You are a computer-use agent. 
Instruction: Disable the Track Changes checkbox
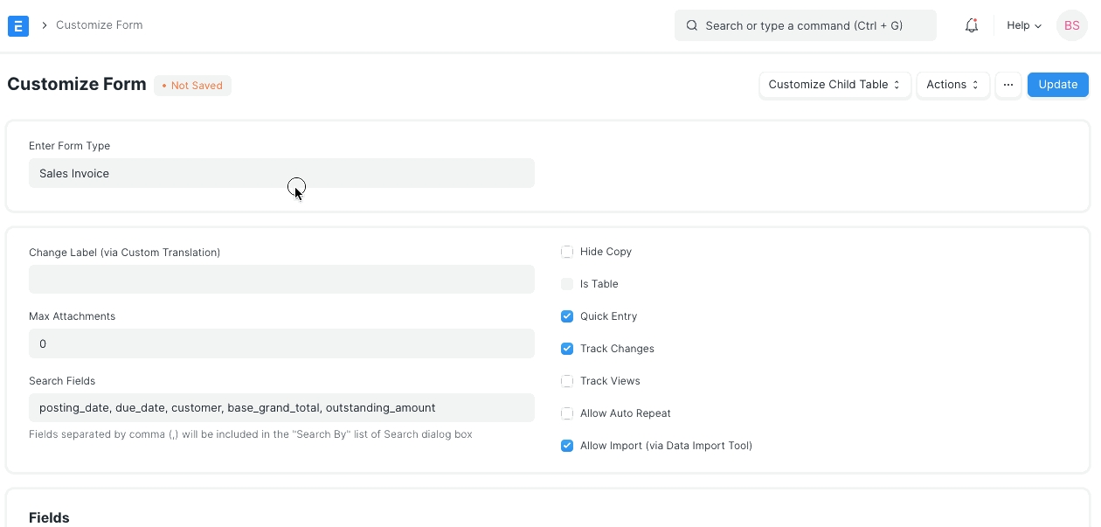pyautogui.click(x=567, y=349)
